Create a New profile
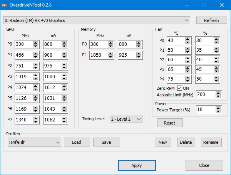 click(x=163, y=142)
